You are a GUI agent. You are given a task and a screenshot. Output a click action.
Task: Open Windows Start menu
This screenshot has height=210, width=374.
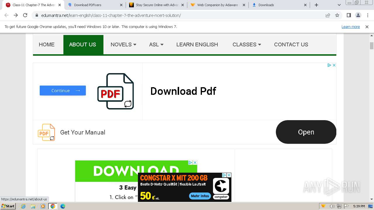click(x=8, y=206)
